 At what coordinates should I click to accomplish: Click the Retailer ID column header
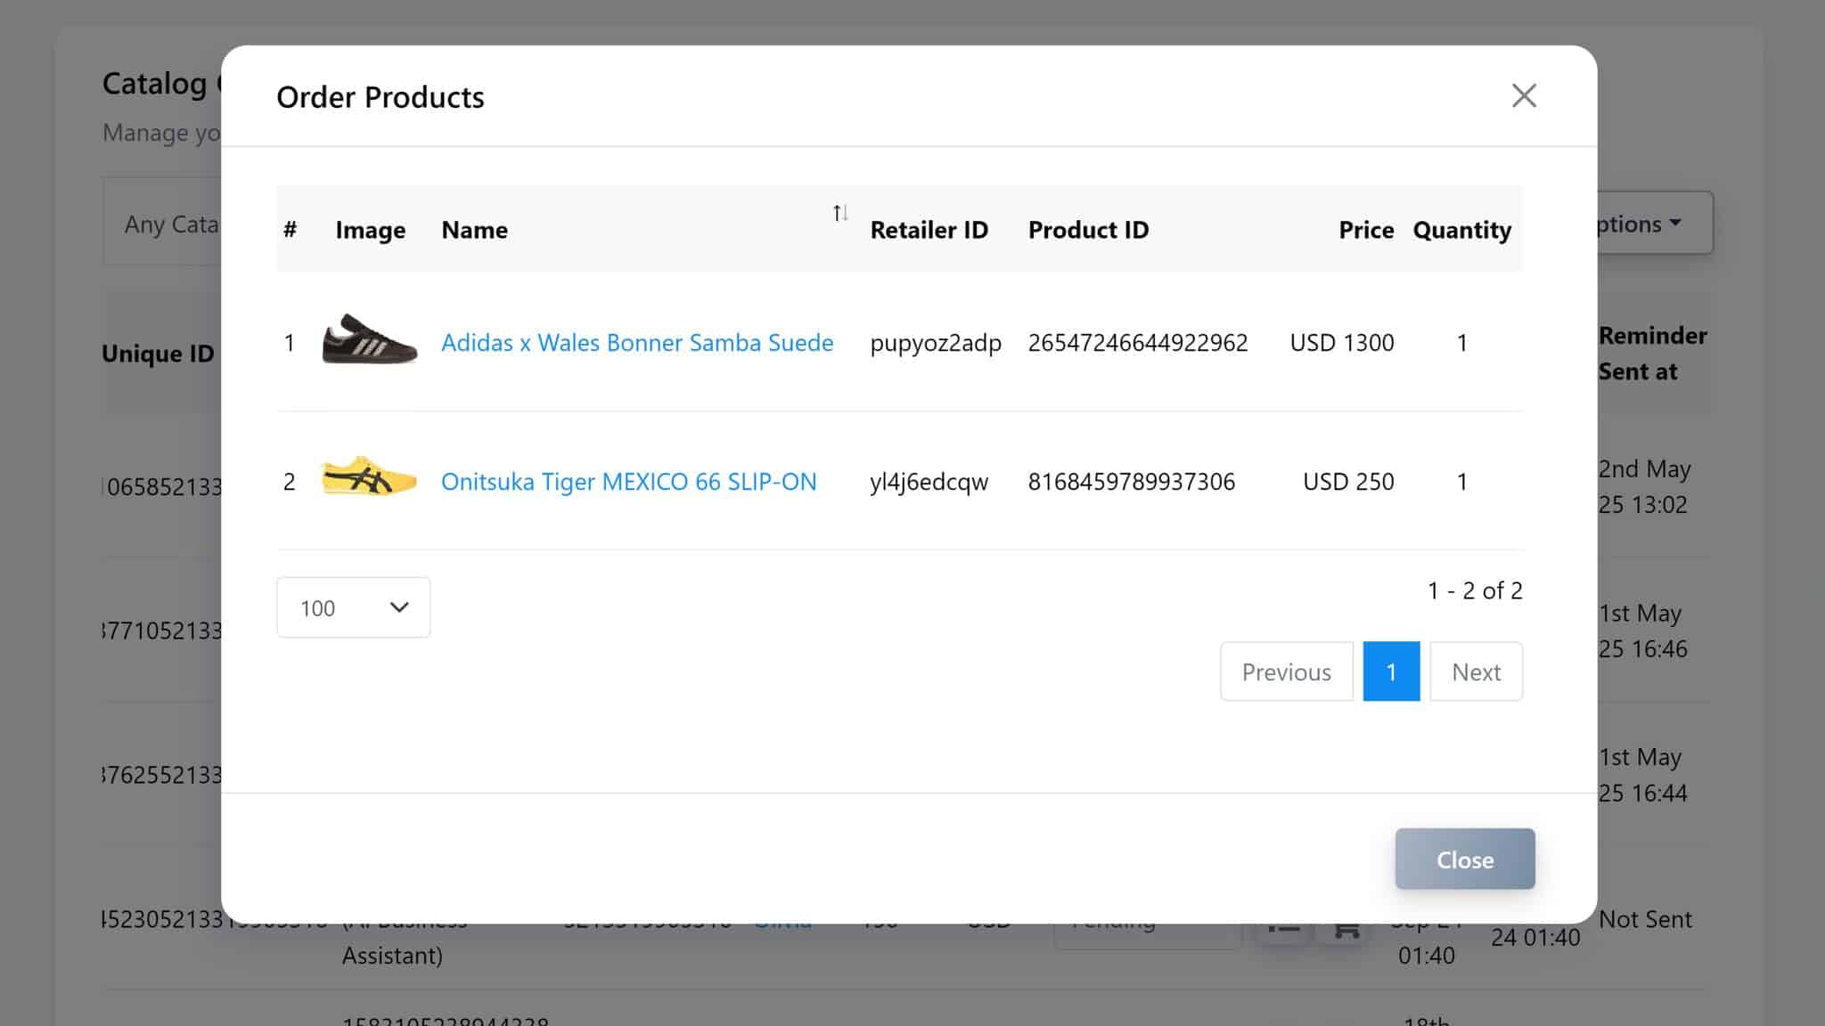tap(929, 230)
